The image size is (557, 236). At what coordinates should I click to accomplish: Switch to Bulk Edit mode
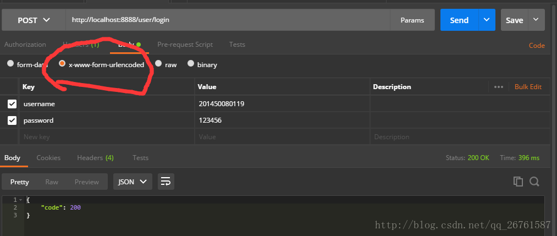click(528, 87)
